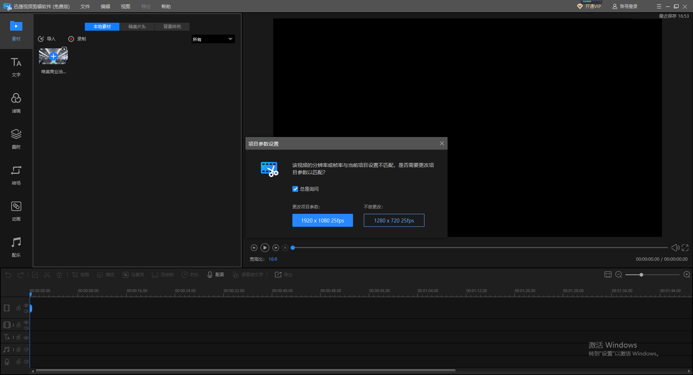Screen dimensions: 693x375
Task: Enter fullscreen preview mode
Action: coord(685,248)
